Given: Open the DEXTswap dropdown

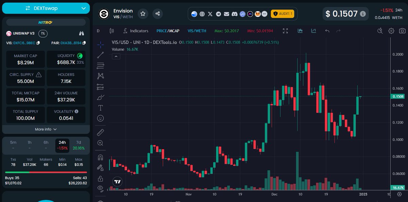Looking at the screenshot, I should pos(46,8).
